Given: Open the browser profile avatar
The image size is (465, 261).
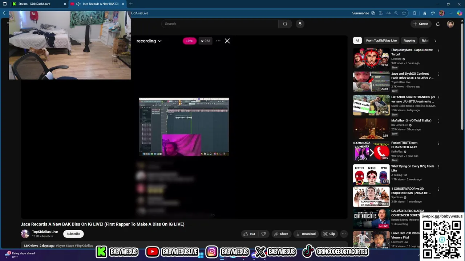Looking at the screenshot, I should click(x=442, y=13).
